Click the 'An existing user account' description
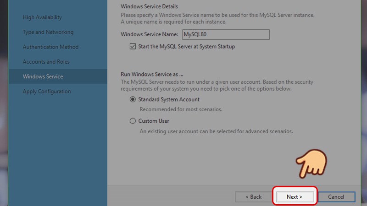The width and height of the screenshot is (367, 206). pyautogui.click(x=216, y=131)
